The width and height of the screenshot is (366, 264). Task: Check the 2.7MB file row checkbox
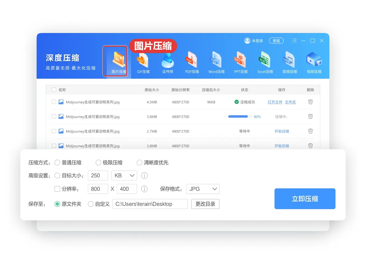54,131
